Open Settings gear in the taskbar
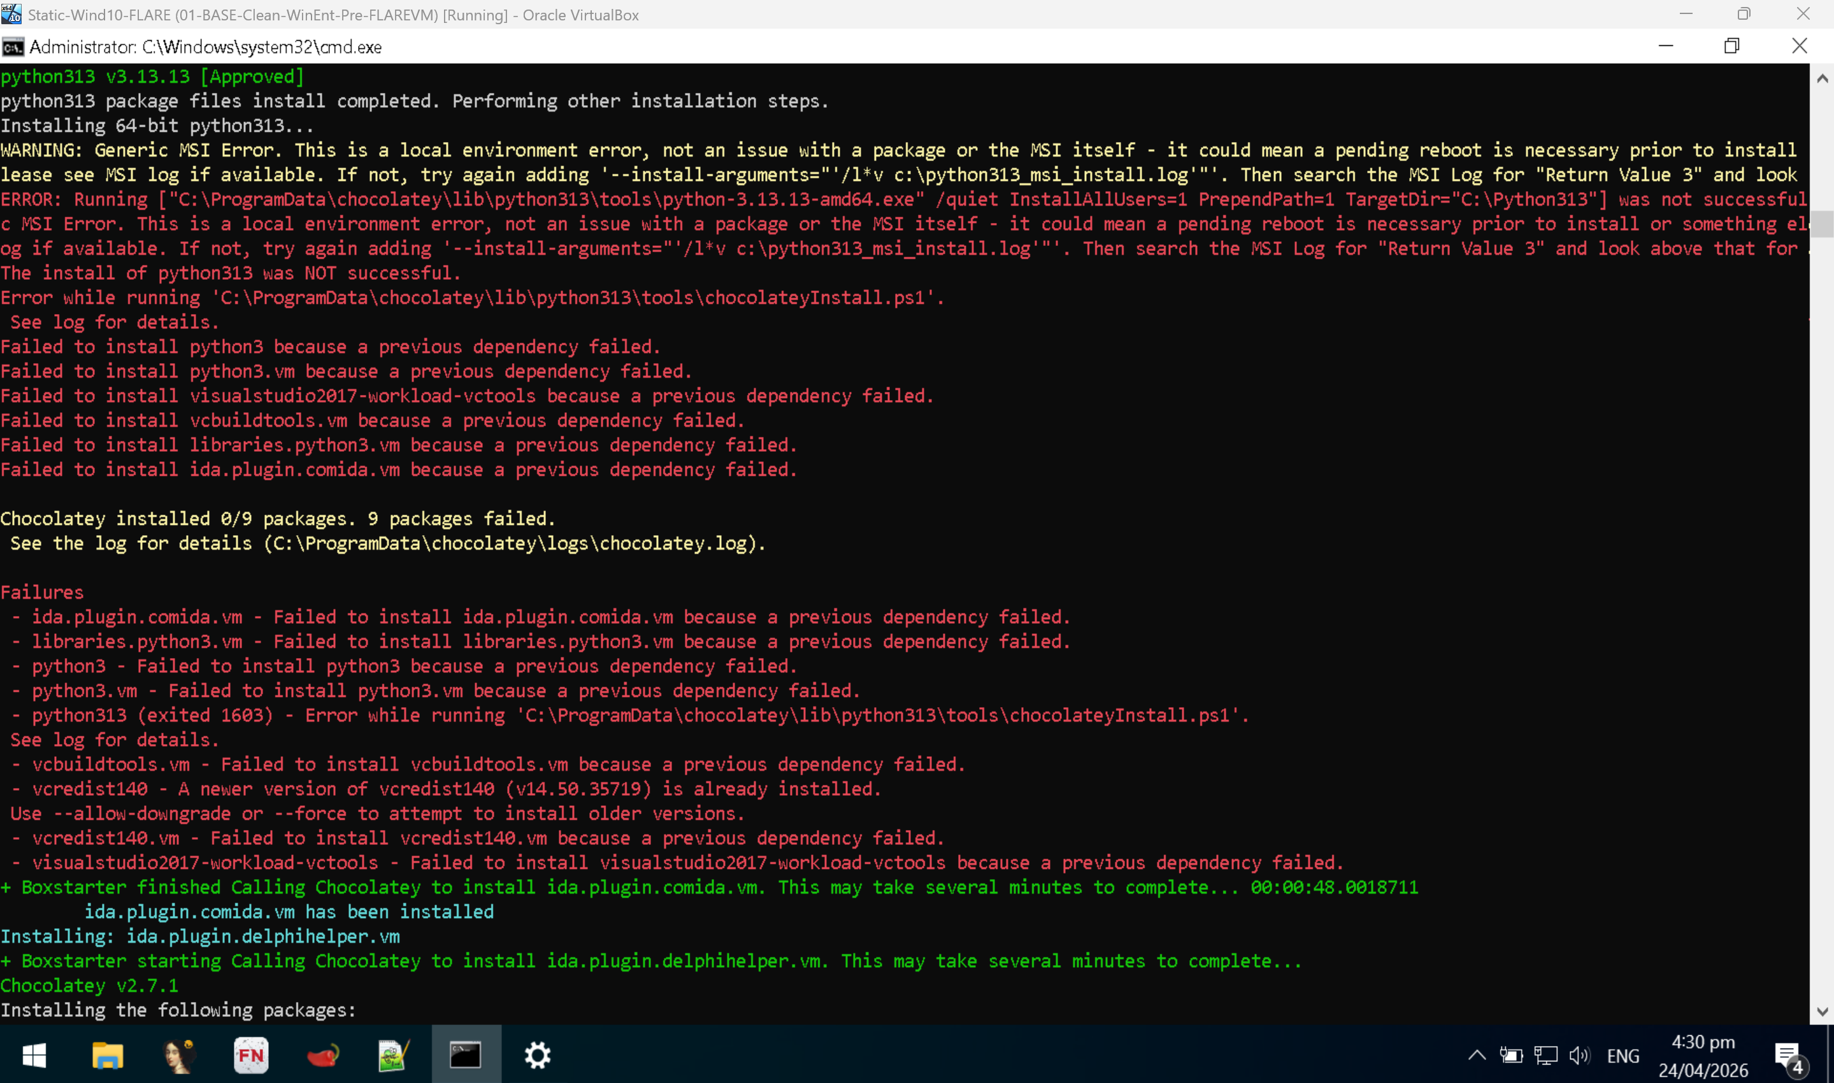This screenshot has height=1083, width=1834. 538,1054
